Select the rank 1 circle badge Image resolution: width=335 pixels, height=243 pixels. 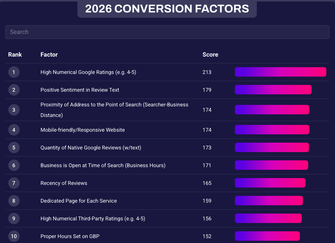[14, 72]
